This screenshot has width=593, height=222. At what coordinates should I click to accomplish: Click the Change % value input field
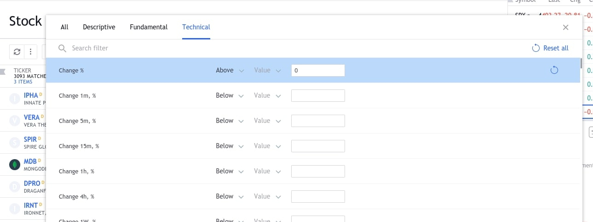[x=318, y=70]
